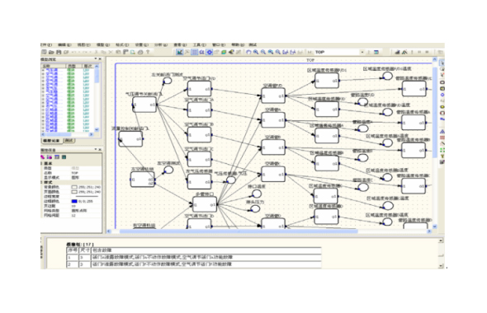
Task: Select the 多管接口 block on canvas
Action: (205, 204)
